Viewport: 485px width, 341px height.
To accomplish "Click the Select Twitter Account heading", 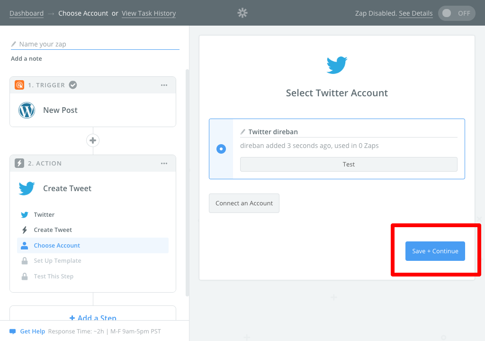I will pos(337,93).
